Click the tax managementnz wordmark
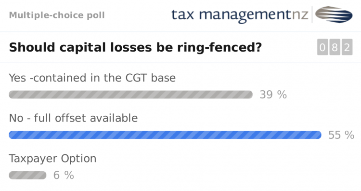 (x=240, y=15)
